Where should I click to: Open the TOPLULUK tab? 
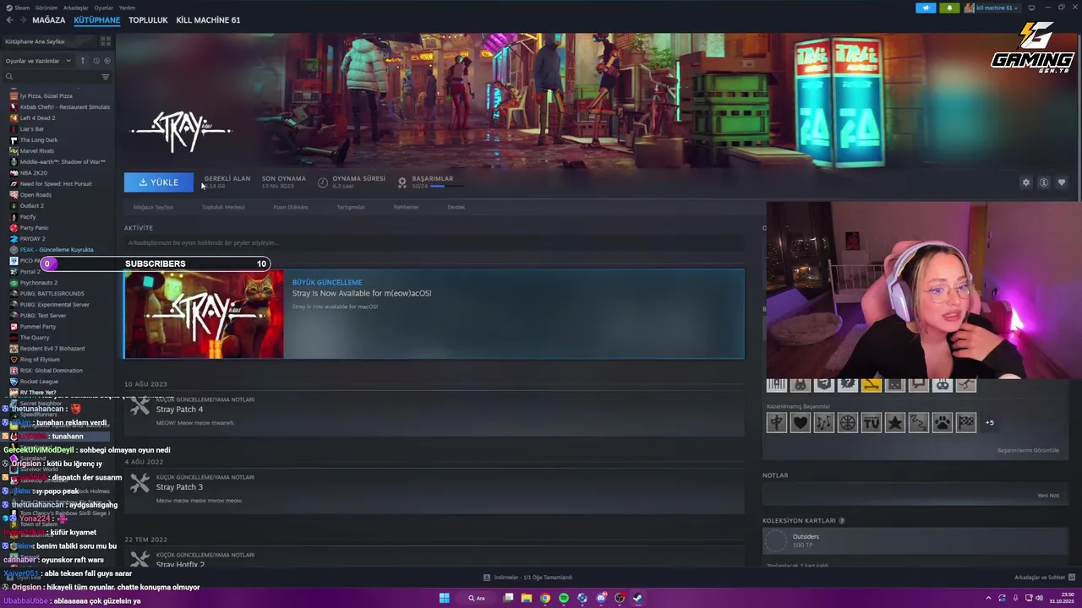pos(148,19)
